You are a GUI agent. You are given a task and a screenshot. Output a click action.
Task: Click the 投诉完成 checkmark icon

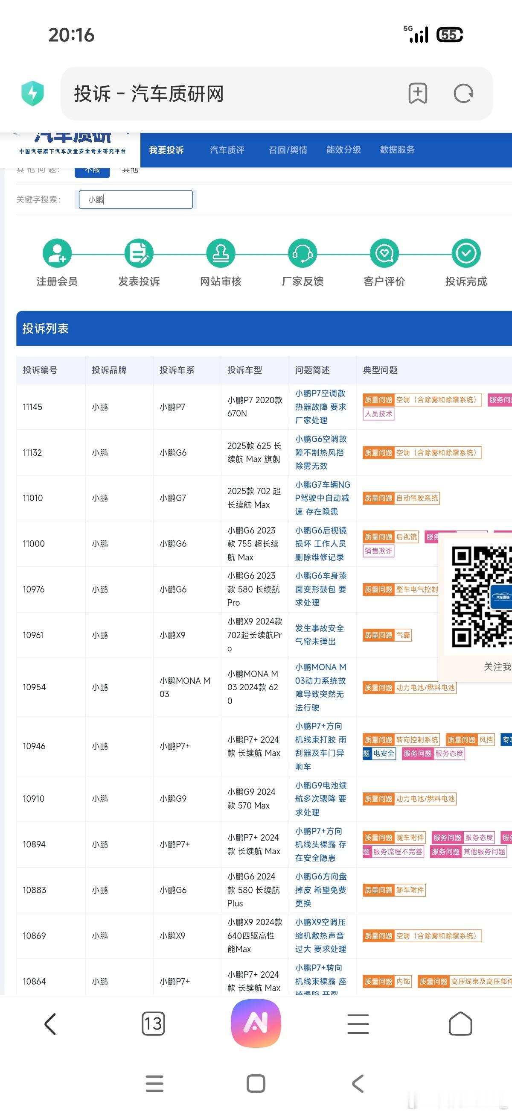466,253
